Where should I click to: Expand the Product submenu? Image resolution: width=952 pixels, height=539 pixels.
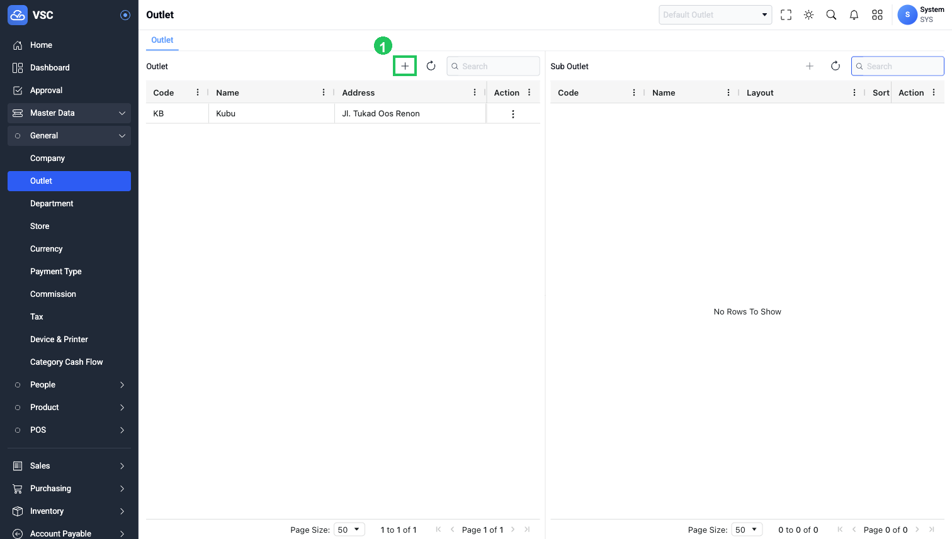(69, 408)
